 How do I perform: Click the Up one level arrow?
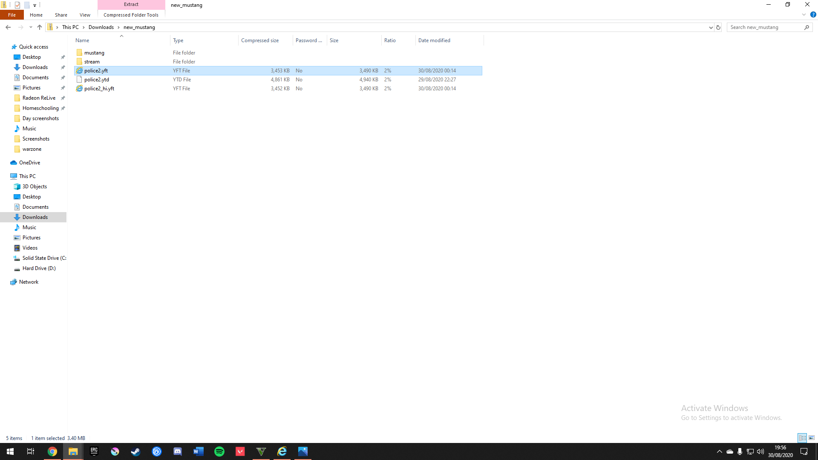(x=40, y=27)
